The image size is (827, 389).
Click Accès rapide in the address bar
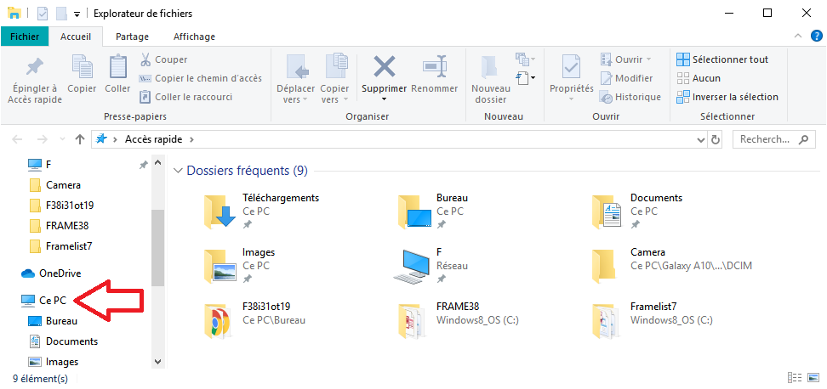[x=153, y=139]
